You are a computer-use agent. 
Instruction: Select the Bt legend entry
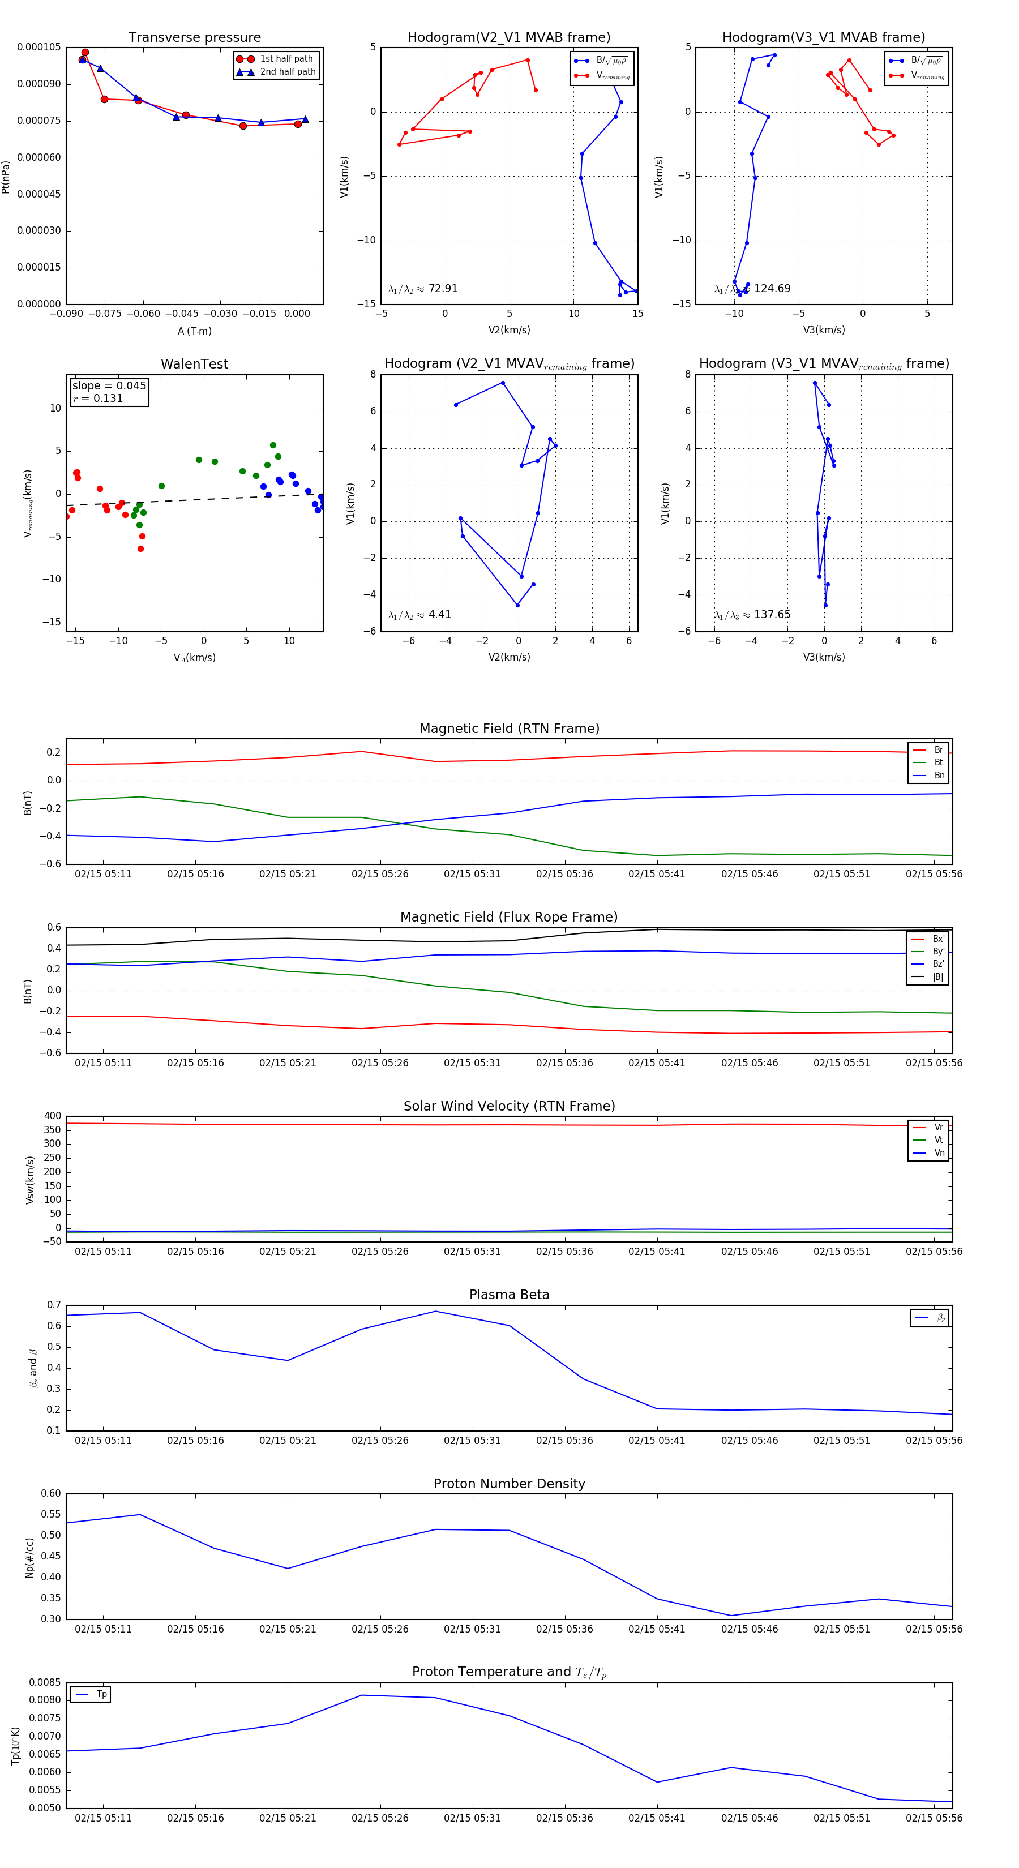click(928, 762)
